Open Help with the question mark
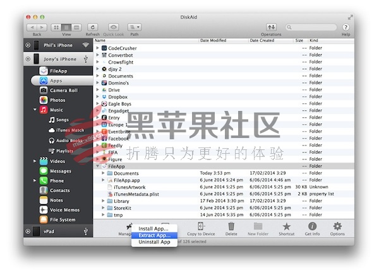The height and width of the screenshot is (271, 379). (346, 27)
